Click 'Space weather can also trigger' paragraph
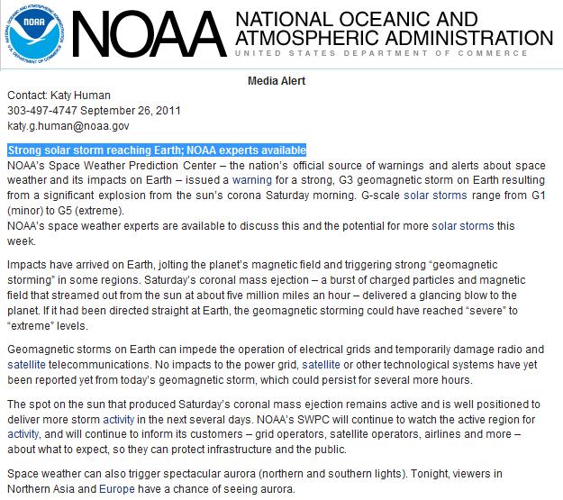This screenshot has height=500, width=563. pyautogui.click(x=255, y=481)
